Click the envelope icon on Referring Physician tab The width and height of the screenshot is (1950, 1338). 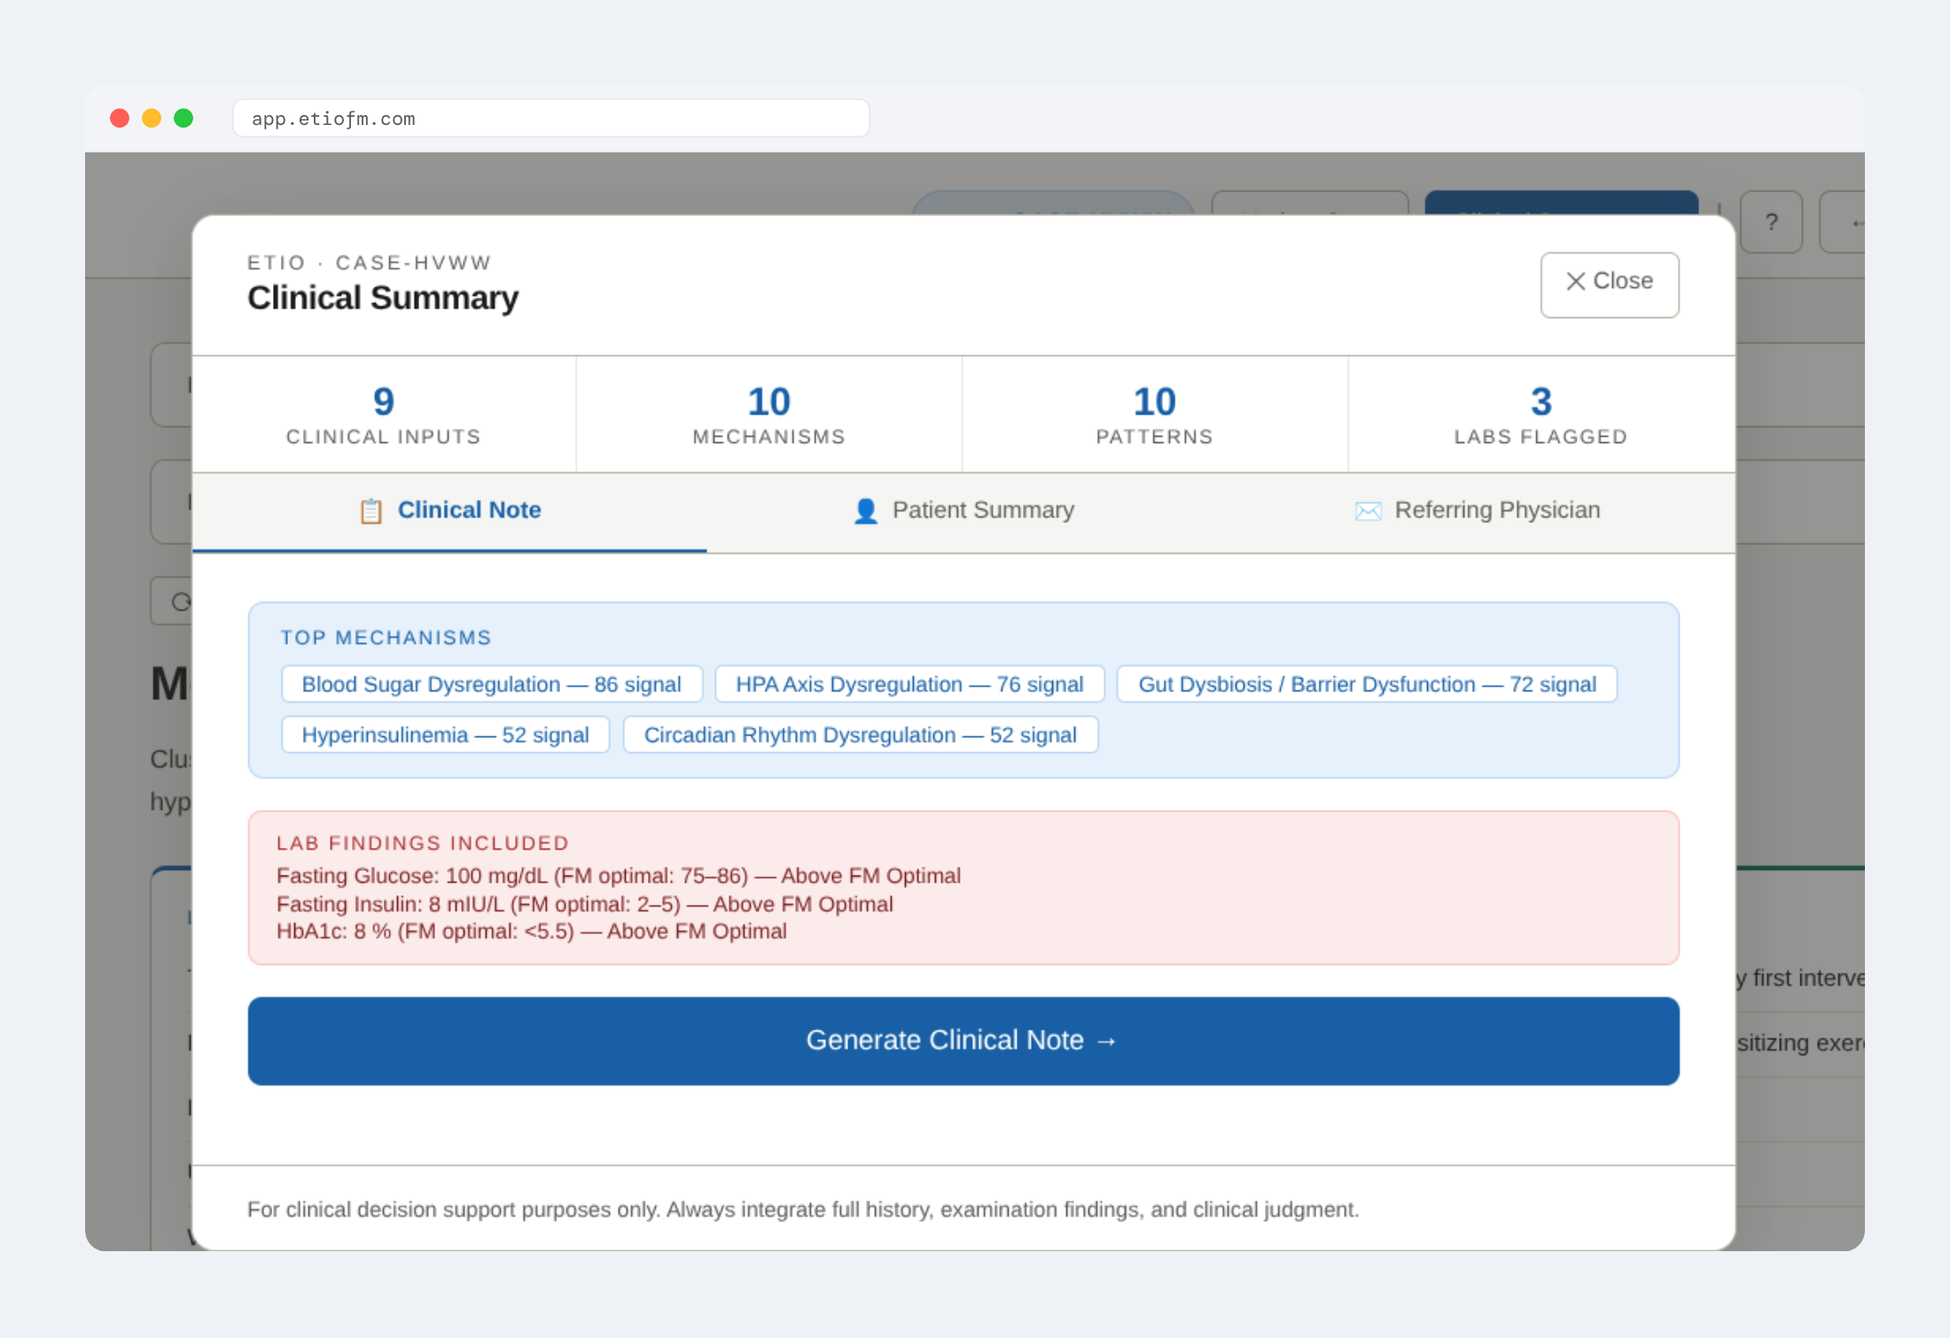[1368, 511]
